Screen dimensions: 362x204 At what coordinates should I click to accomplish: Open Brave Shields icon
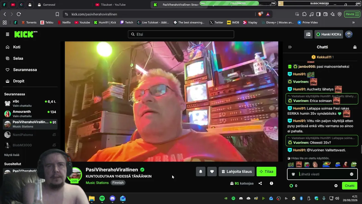click(x=260, y=14)
